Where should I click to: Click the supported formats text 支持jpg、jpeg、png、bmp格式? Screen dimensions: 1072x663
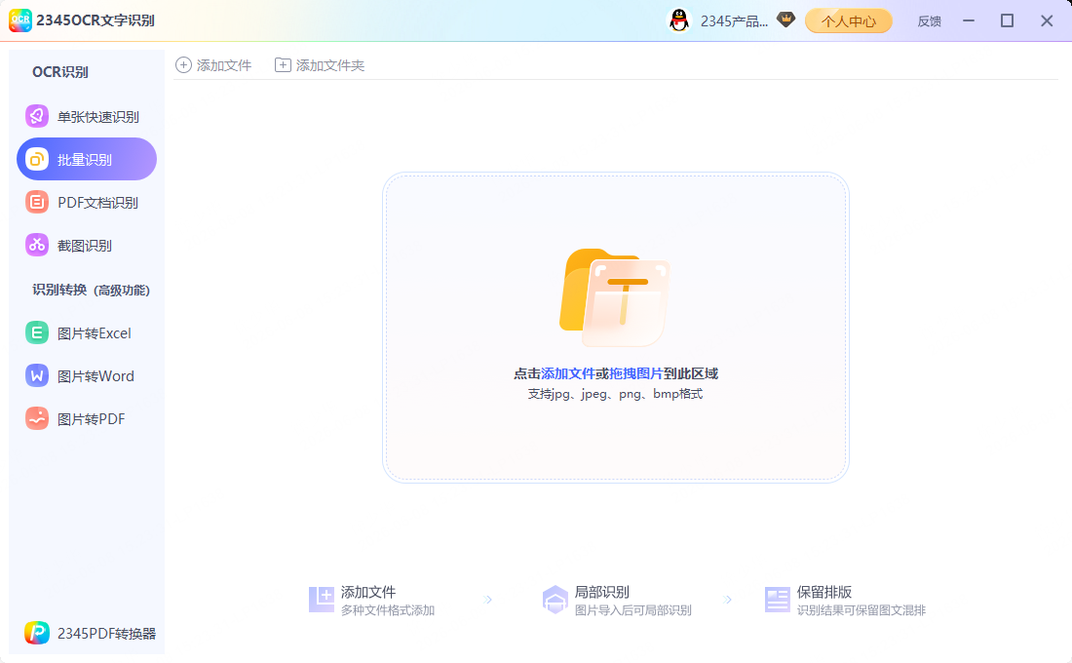click(615, 394)
